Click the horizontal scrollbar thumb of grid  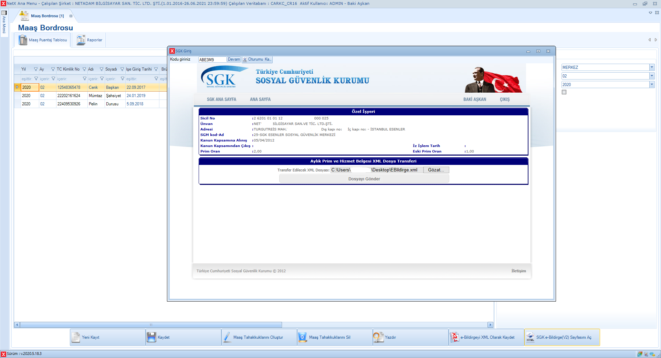151,325
